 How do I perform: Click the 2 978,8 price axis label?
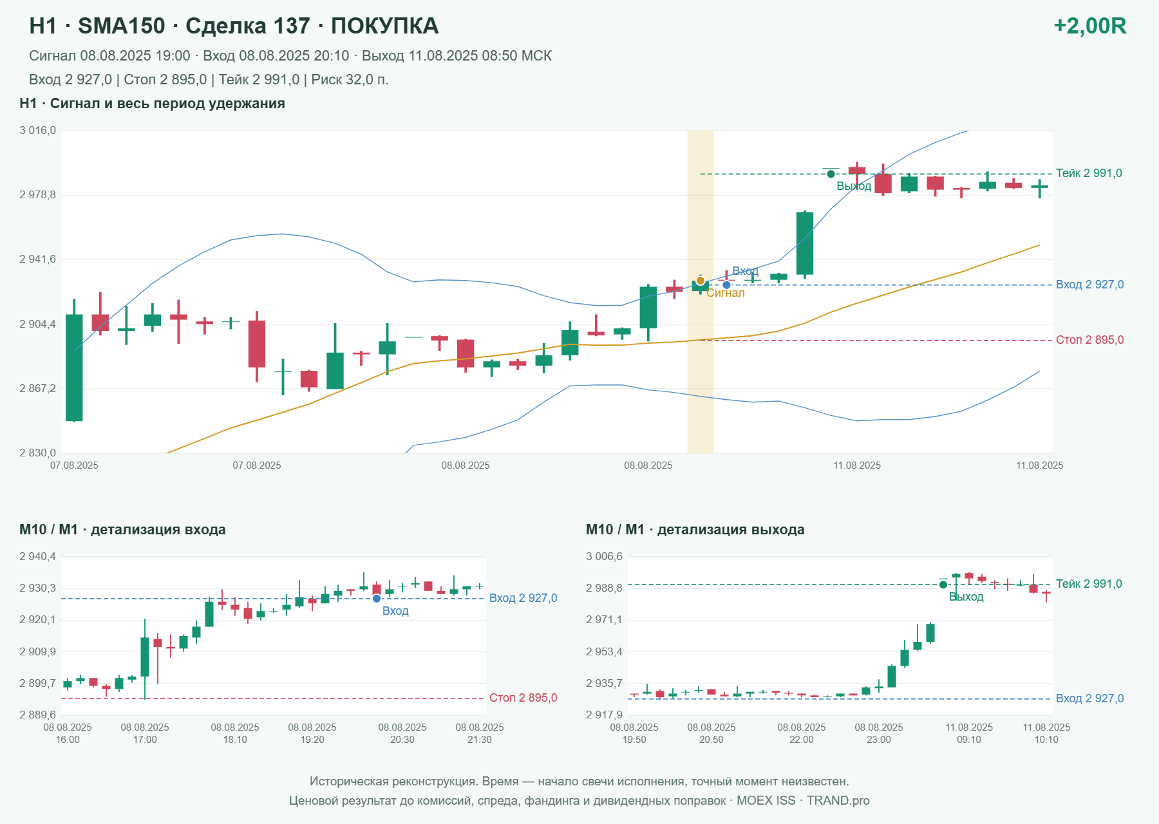(x=38, y=195)
